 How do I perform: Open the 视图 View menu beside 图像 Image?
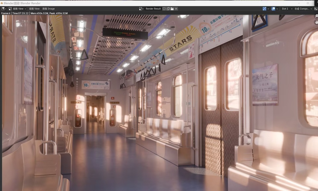(34, 9)
